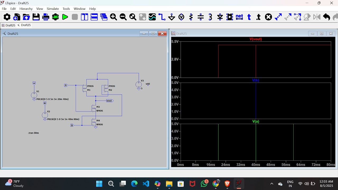Click the V(b) trace label
Screen dimensions: 338x190
(x=256, y=80)
